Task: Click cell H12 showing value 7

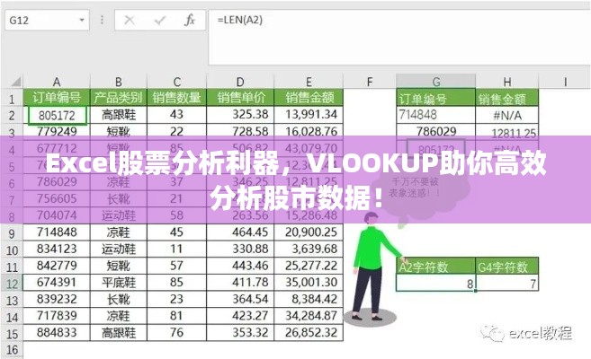Action: [507, 284]
